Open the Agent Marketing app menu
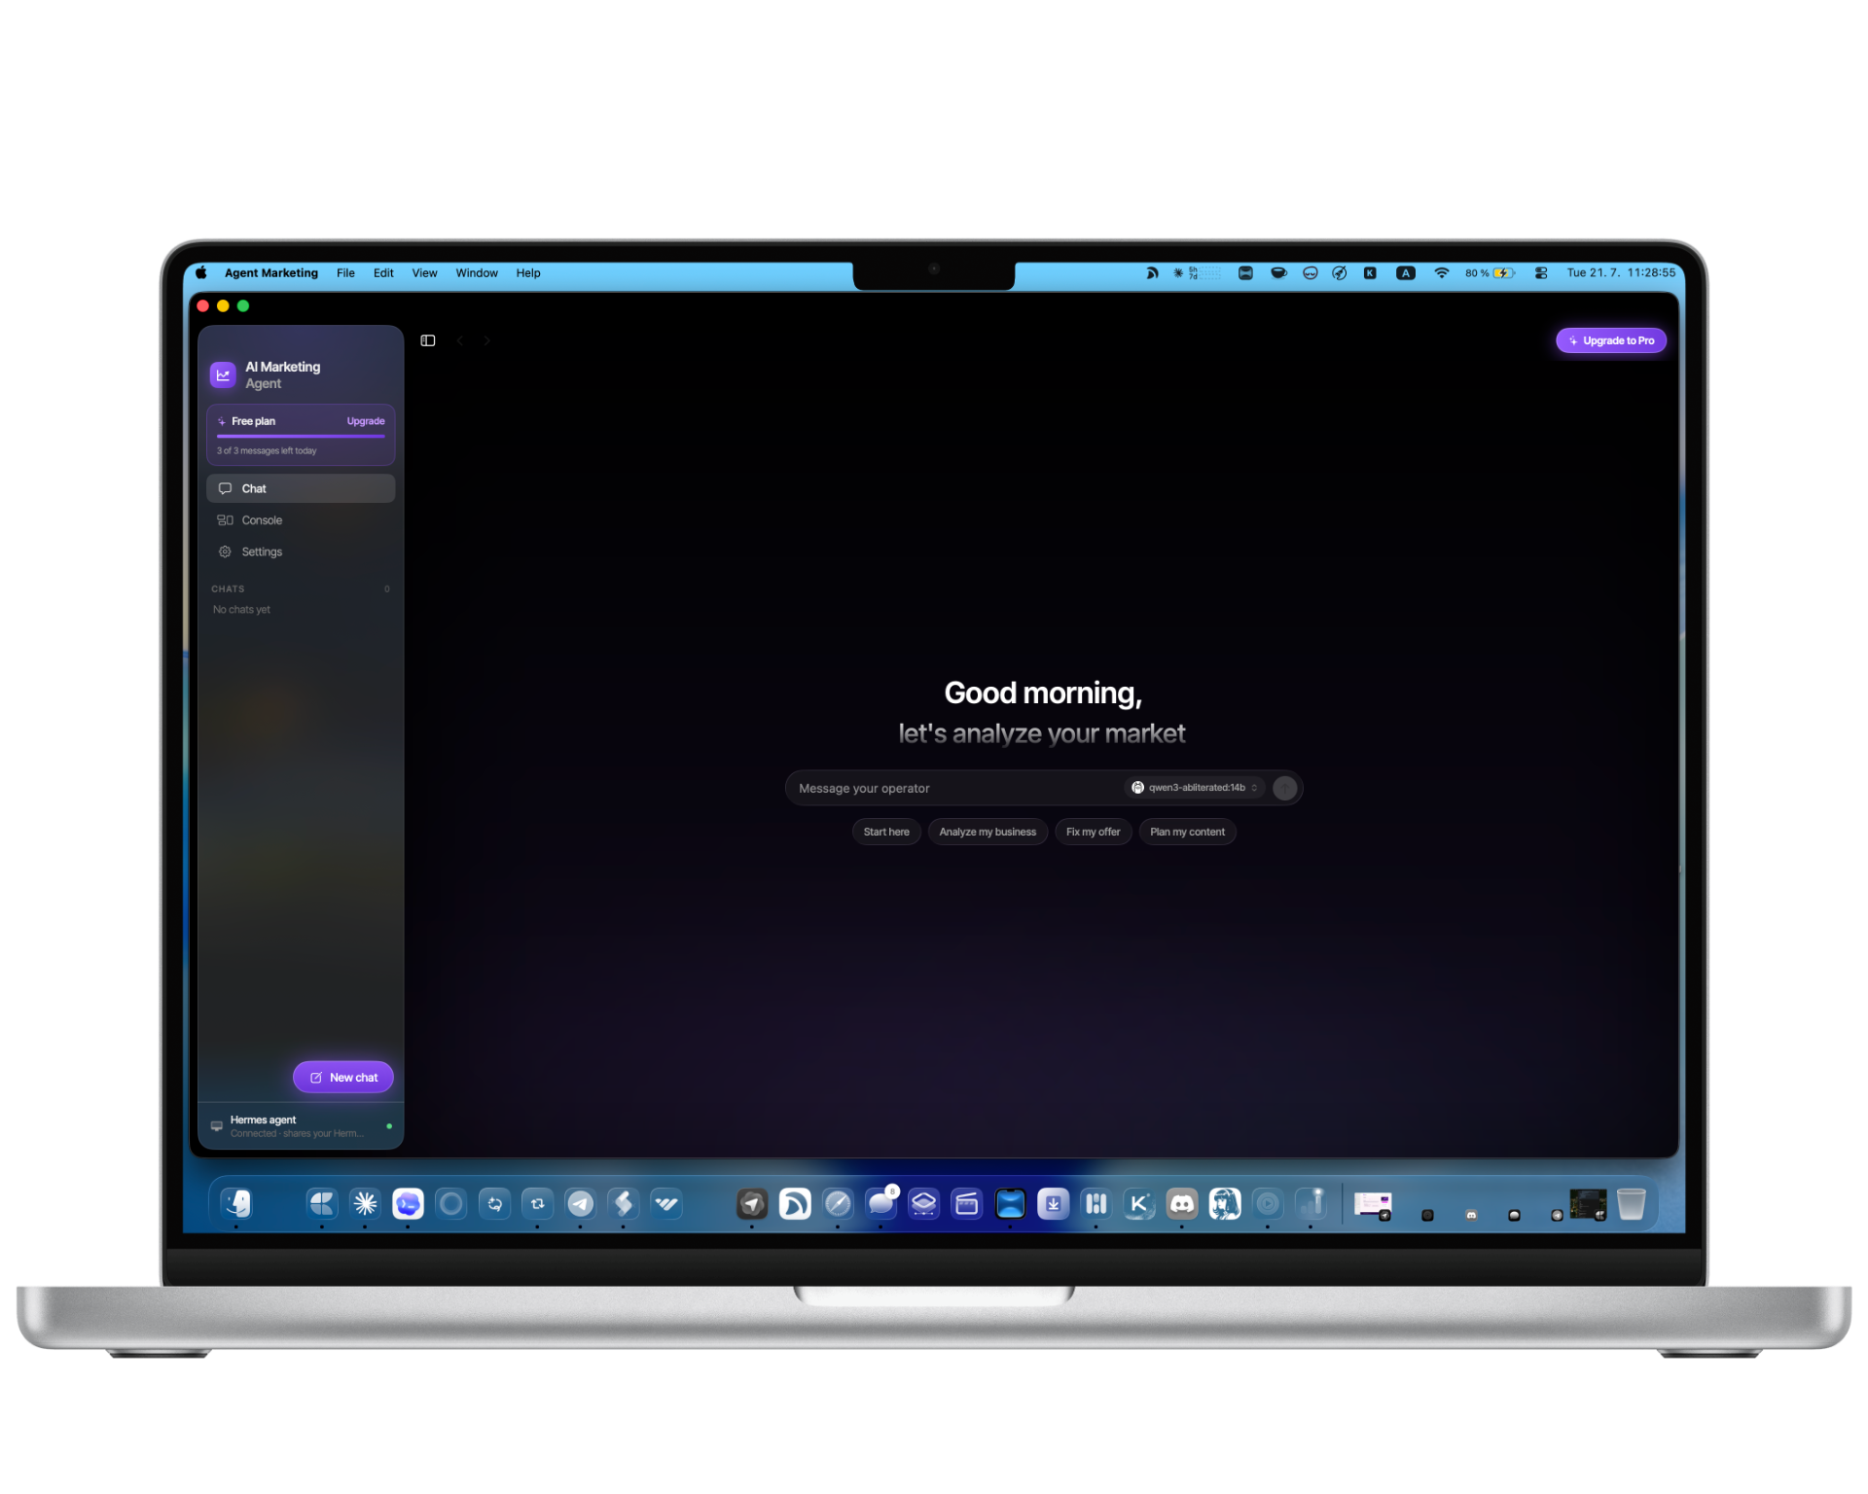Viewport: 1868px width, 1494px height. [x=270, y=273]
